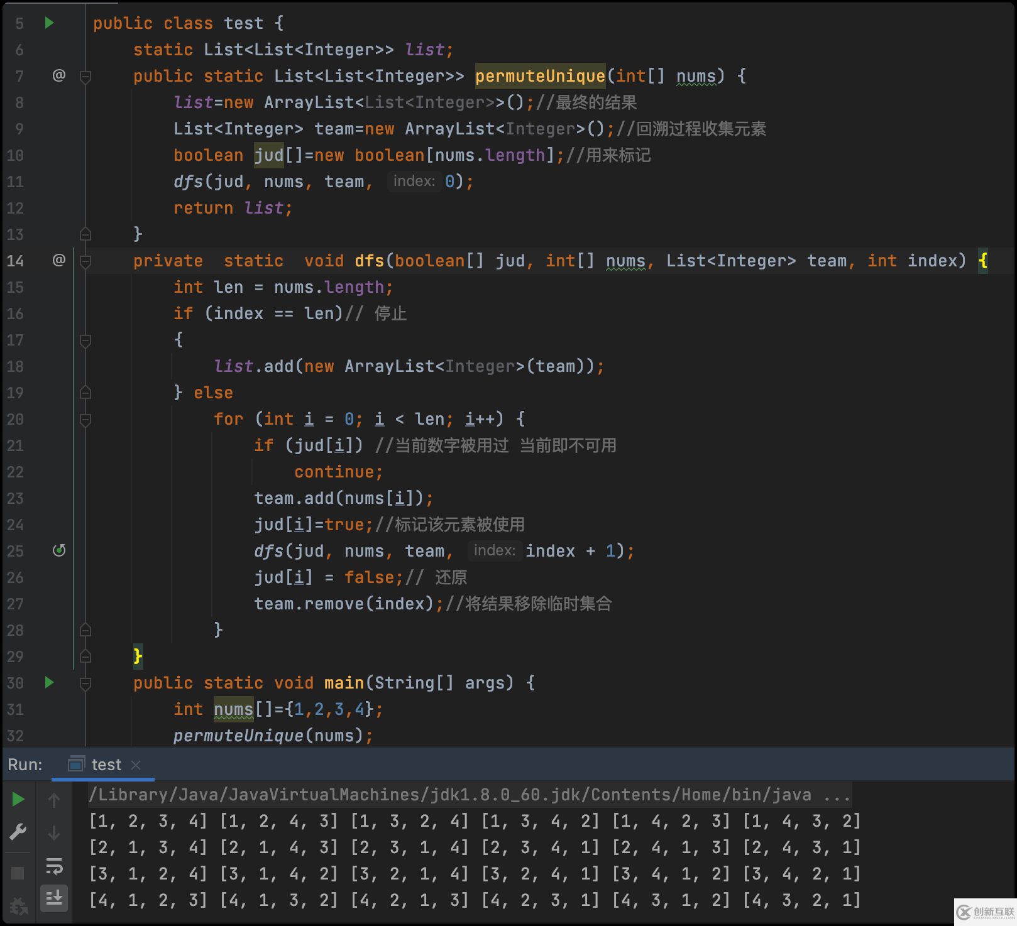This screenshot has height=926, width=1017.
Task: Click output [1, 2, 3, 4] in console
Action: [x=148, y=821]
